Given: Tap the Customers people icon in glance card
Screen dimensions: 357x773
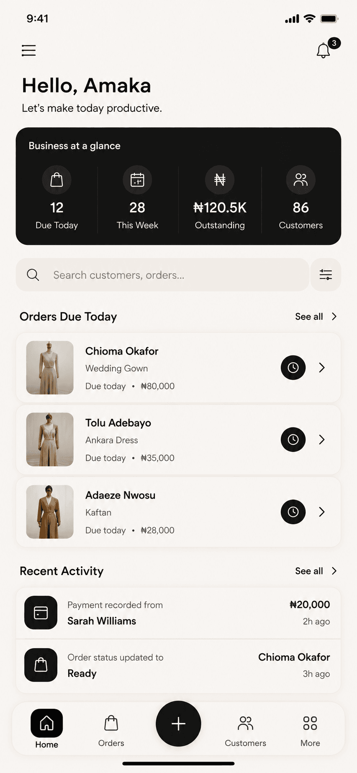Looking at the screenshot, I should (x=300, y=180).
